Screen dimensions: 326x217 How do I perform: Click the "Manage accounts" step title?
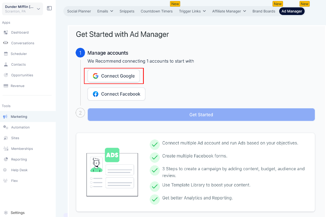tap(108, 53)
